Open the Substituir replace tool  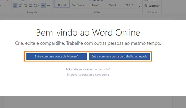tap(152, 6)
